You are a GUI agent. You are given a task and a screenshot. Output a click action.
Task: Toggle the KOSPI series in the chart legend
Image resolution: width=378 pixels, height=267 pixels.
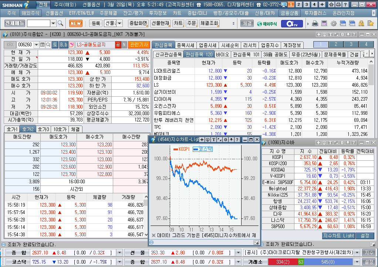point(182,149)
